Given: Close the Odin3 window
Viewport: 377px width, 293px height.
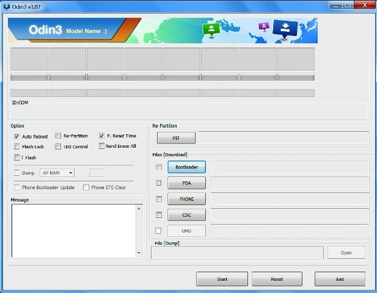Looking at the screenshot, I should pyautogui.click(x=365, y=5).
